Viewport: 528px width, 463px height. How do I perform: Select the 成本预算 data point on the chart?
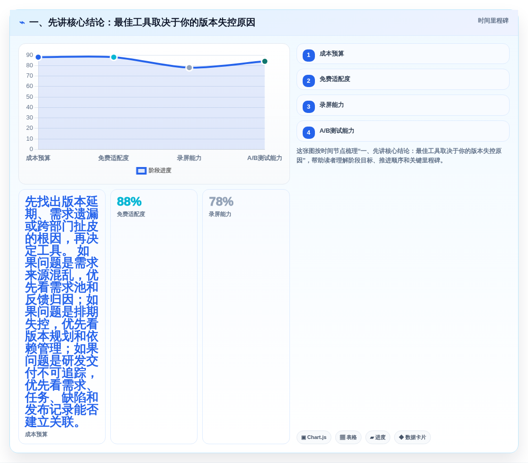tap(38, 57)
